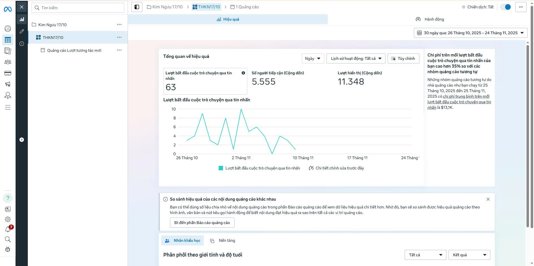This screenshot has width=534, height=266.
Task: Toggle the campaign on/off switch
Action: pos(505,7)
